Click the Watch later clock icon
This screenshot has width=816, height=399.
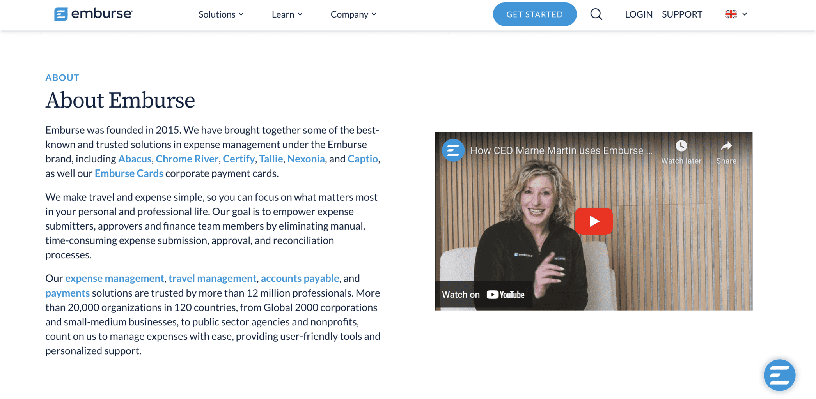coord(681,147)
